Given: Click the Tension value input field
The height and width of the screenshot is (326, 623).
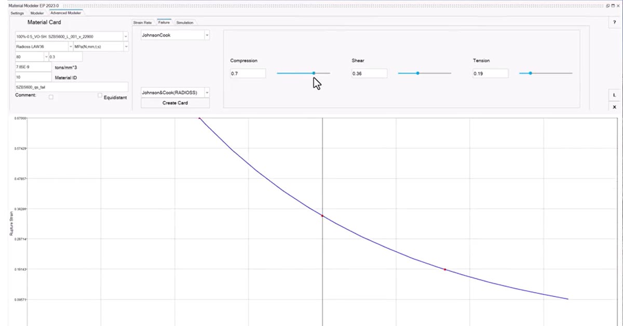Looking at the screenshot, I should pyautogui.click(x=490, y=74).
